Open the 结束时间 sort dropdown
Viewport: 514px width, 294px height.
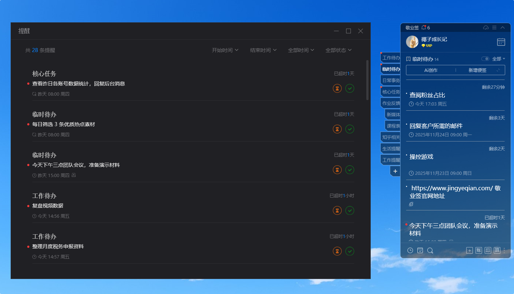[x=263, y=50]
